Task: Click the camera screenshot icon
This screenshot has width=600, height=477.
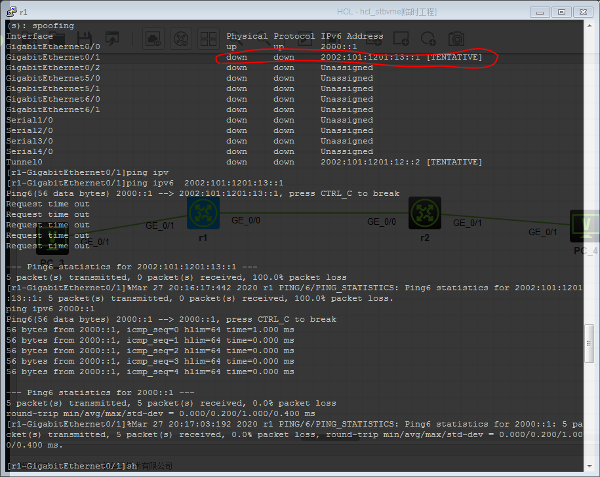Action: point(456,39)
